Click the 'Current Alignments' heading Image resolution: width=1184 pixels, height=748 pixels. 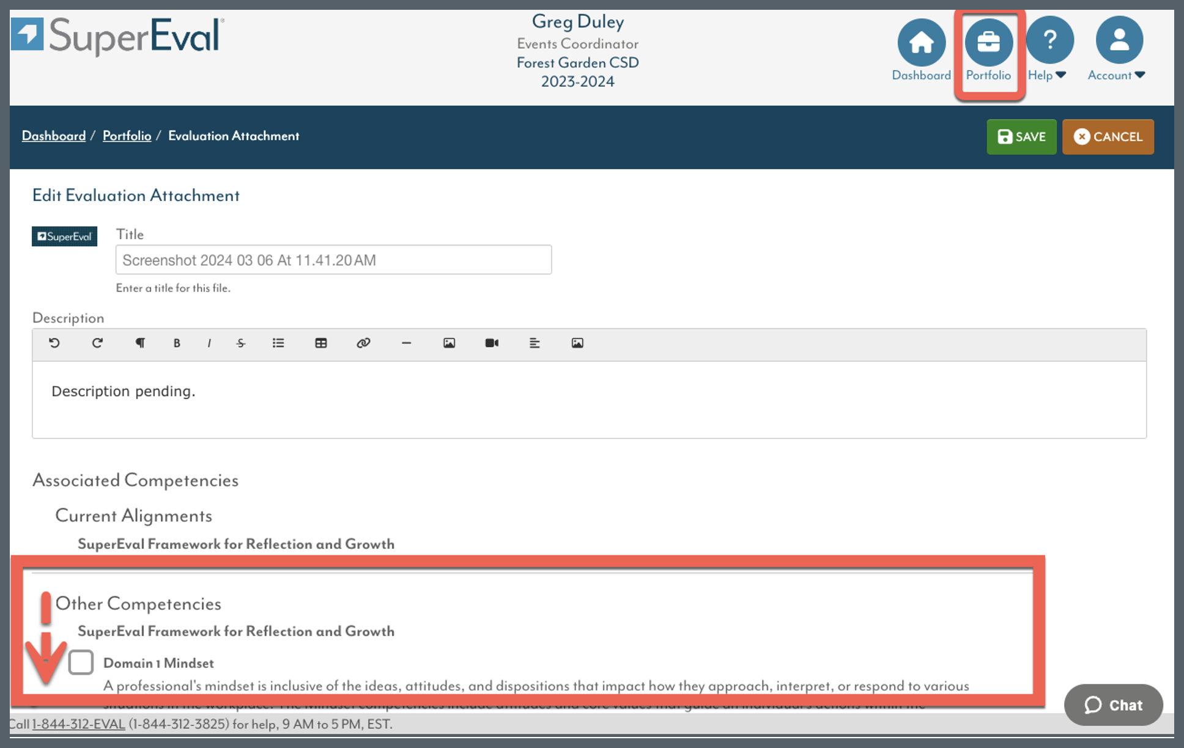[133, 515]
